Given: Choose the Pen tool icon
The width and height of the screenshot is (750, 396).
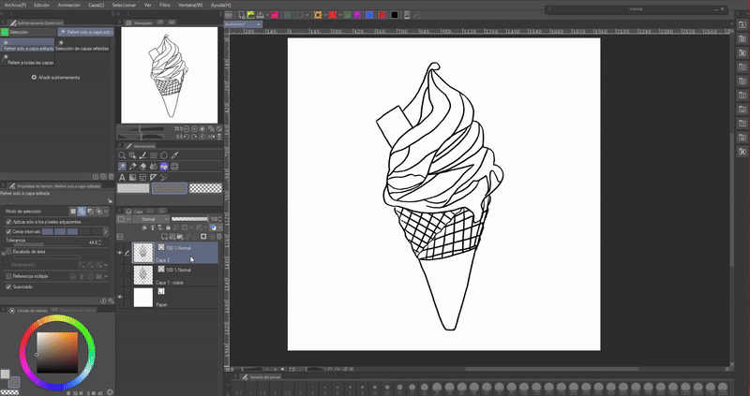Looking at the screenshot, I should click(x=133, y=166).
